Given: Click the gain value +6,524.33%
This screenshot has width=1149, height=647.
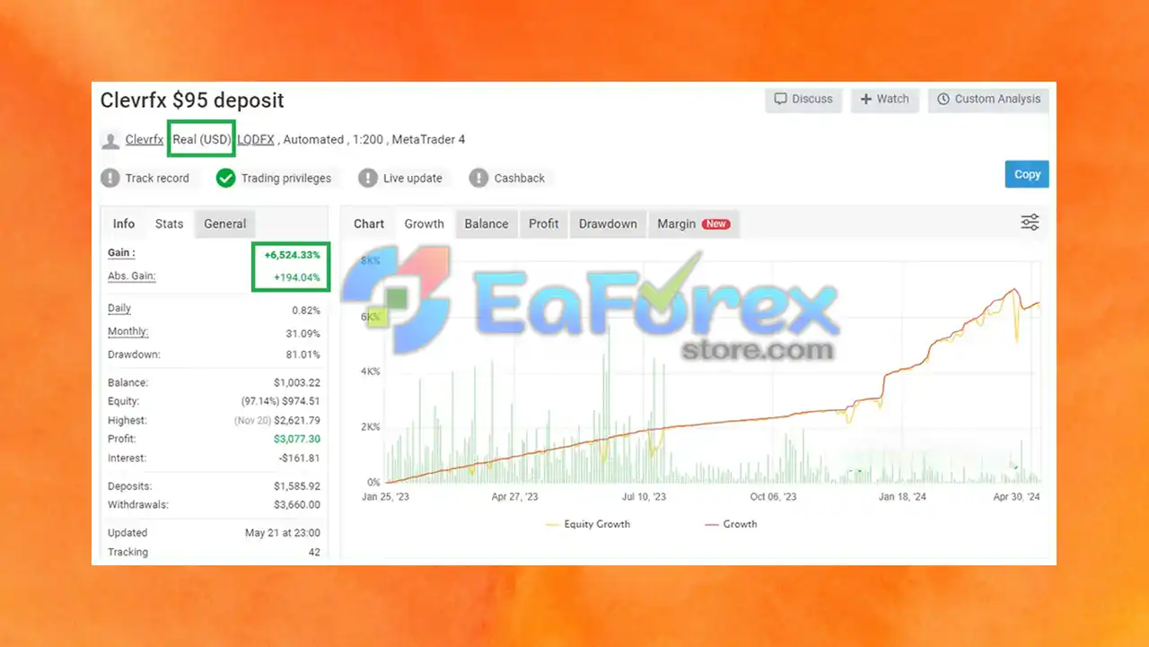Looking at the screenshot, I should pos(292,255).
